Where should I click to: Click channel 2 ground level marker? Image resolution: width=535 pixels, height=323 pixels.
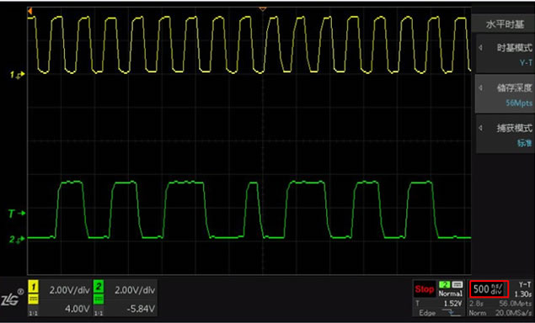[x=17, y=239]
